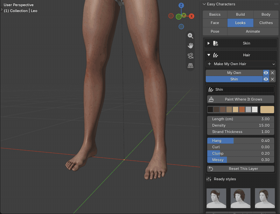Open the Pose tab
This screenshot has height=214, width=280.
215,32
